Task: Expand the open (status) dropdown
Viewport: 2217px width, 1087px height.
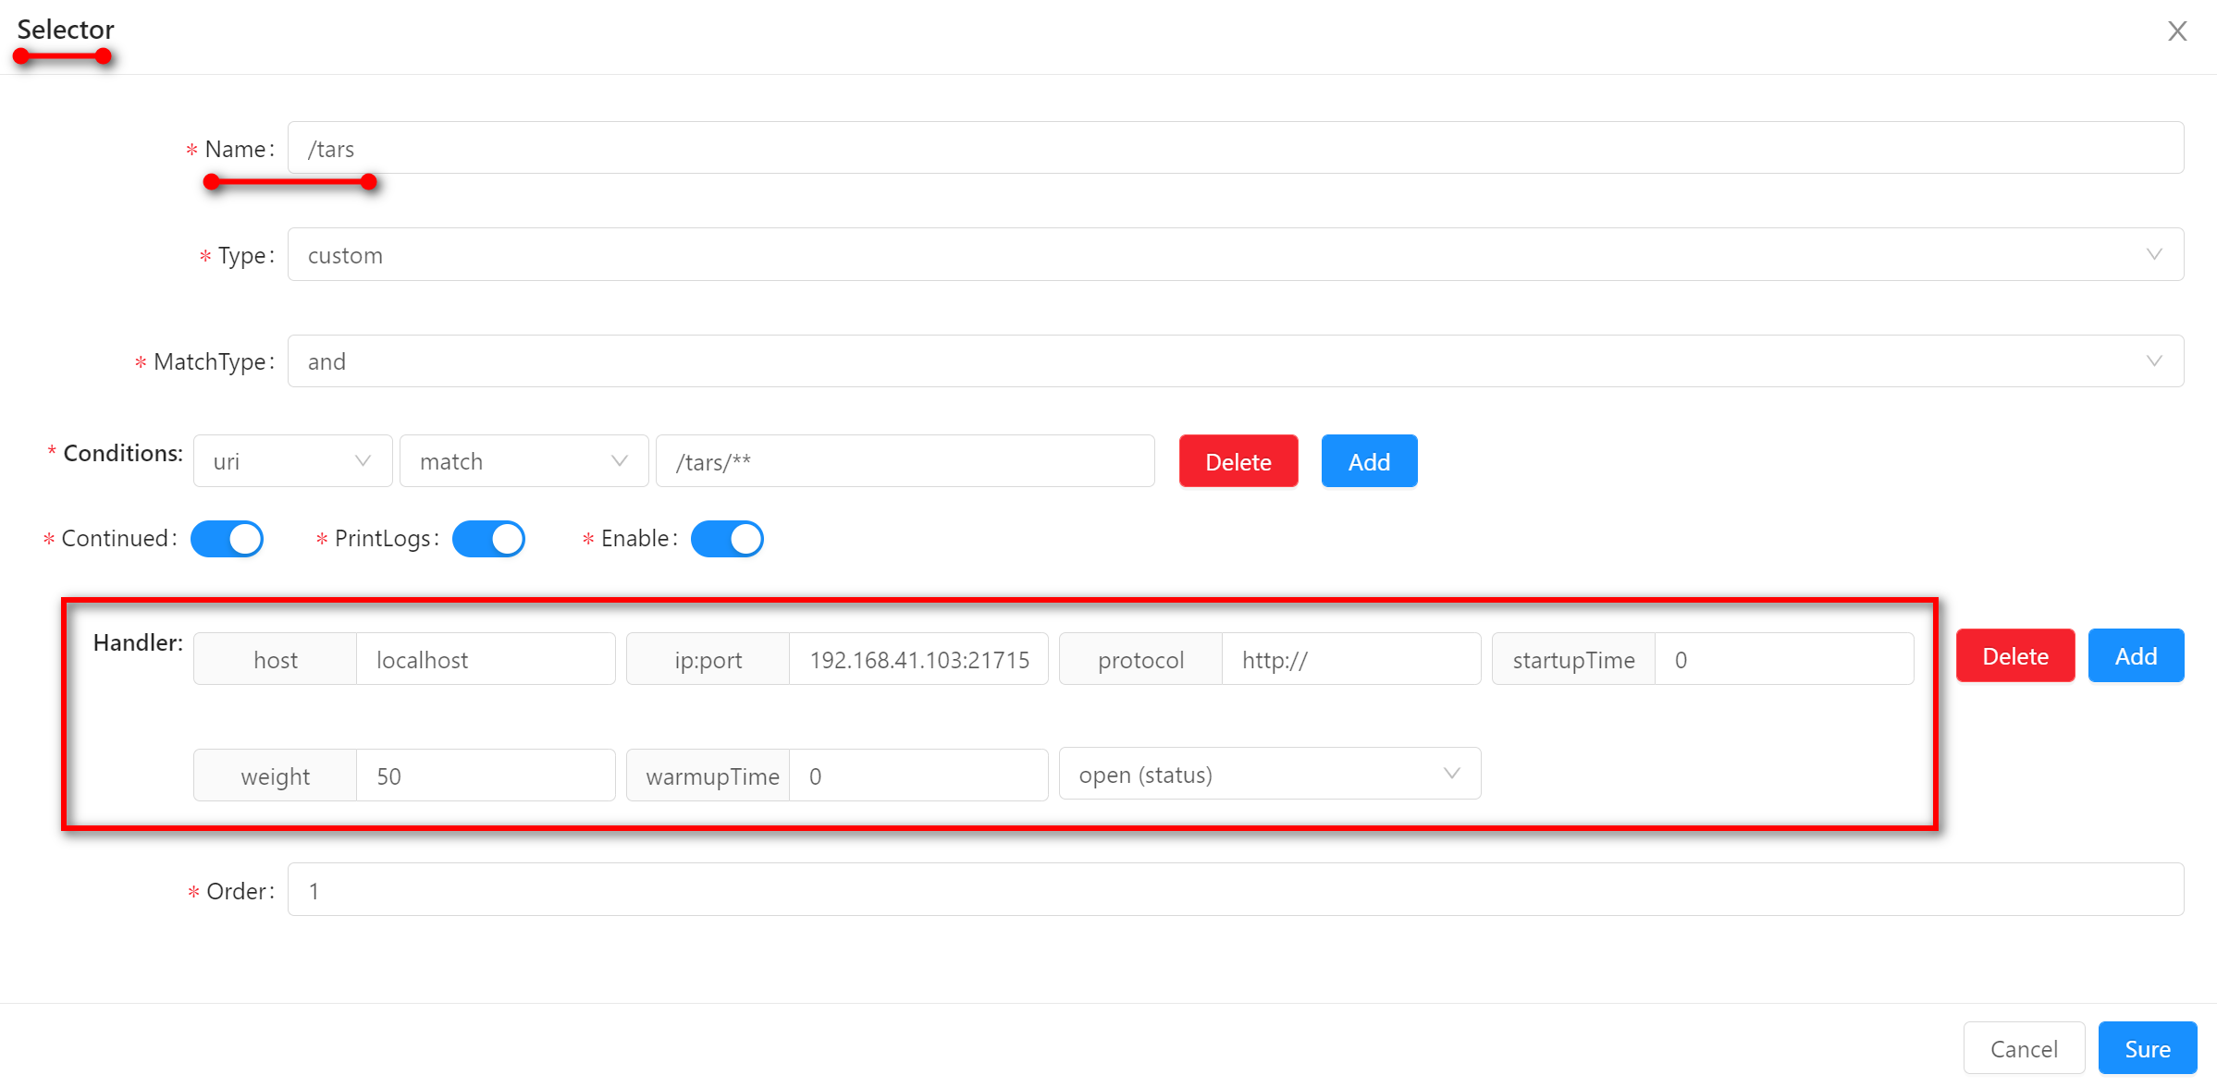Action: click(1269, 775)
